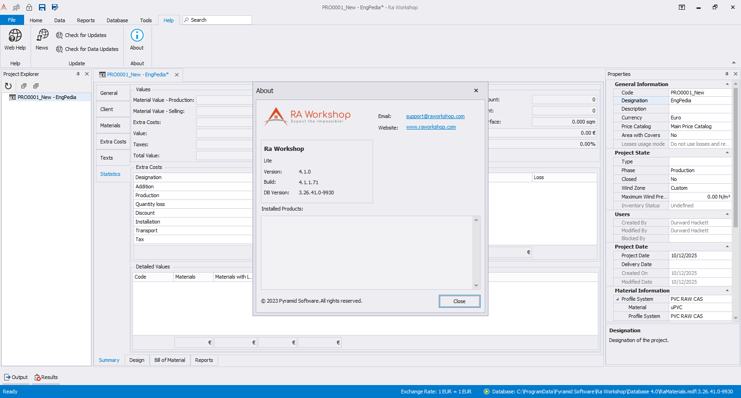
Task: Click Check for Data Updates
Action: pos(87,49)
